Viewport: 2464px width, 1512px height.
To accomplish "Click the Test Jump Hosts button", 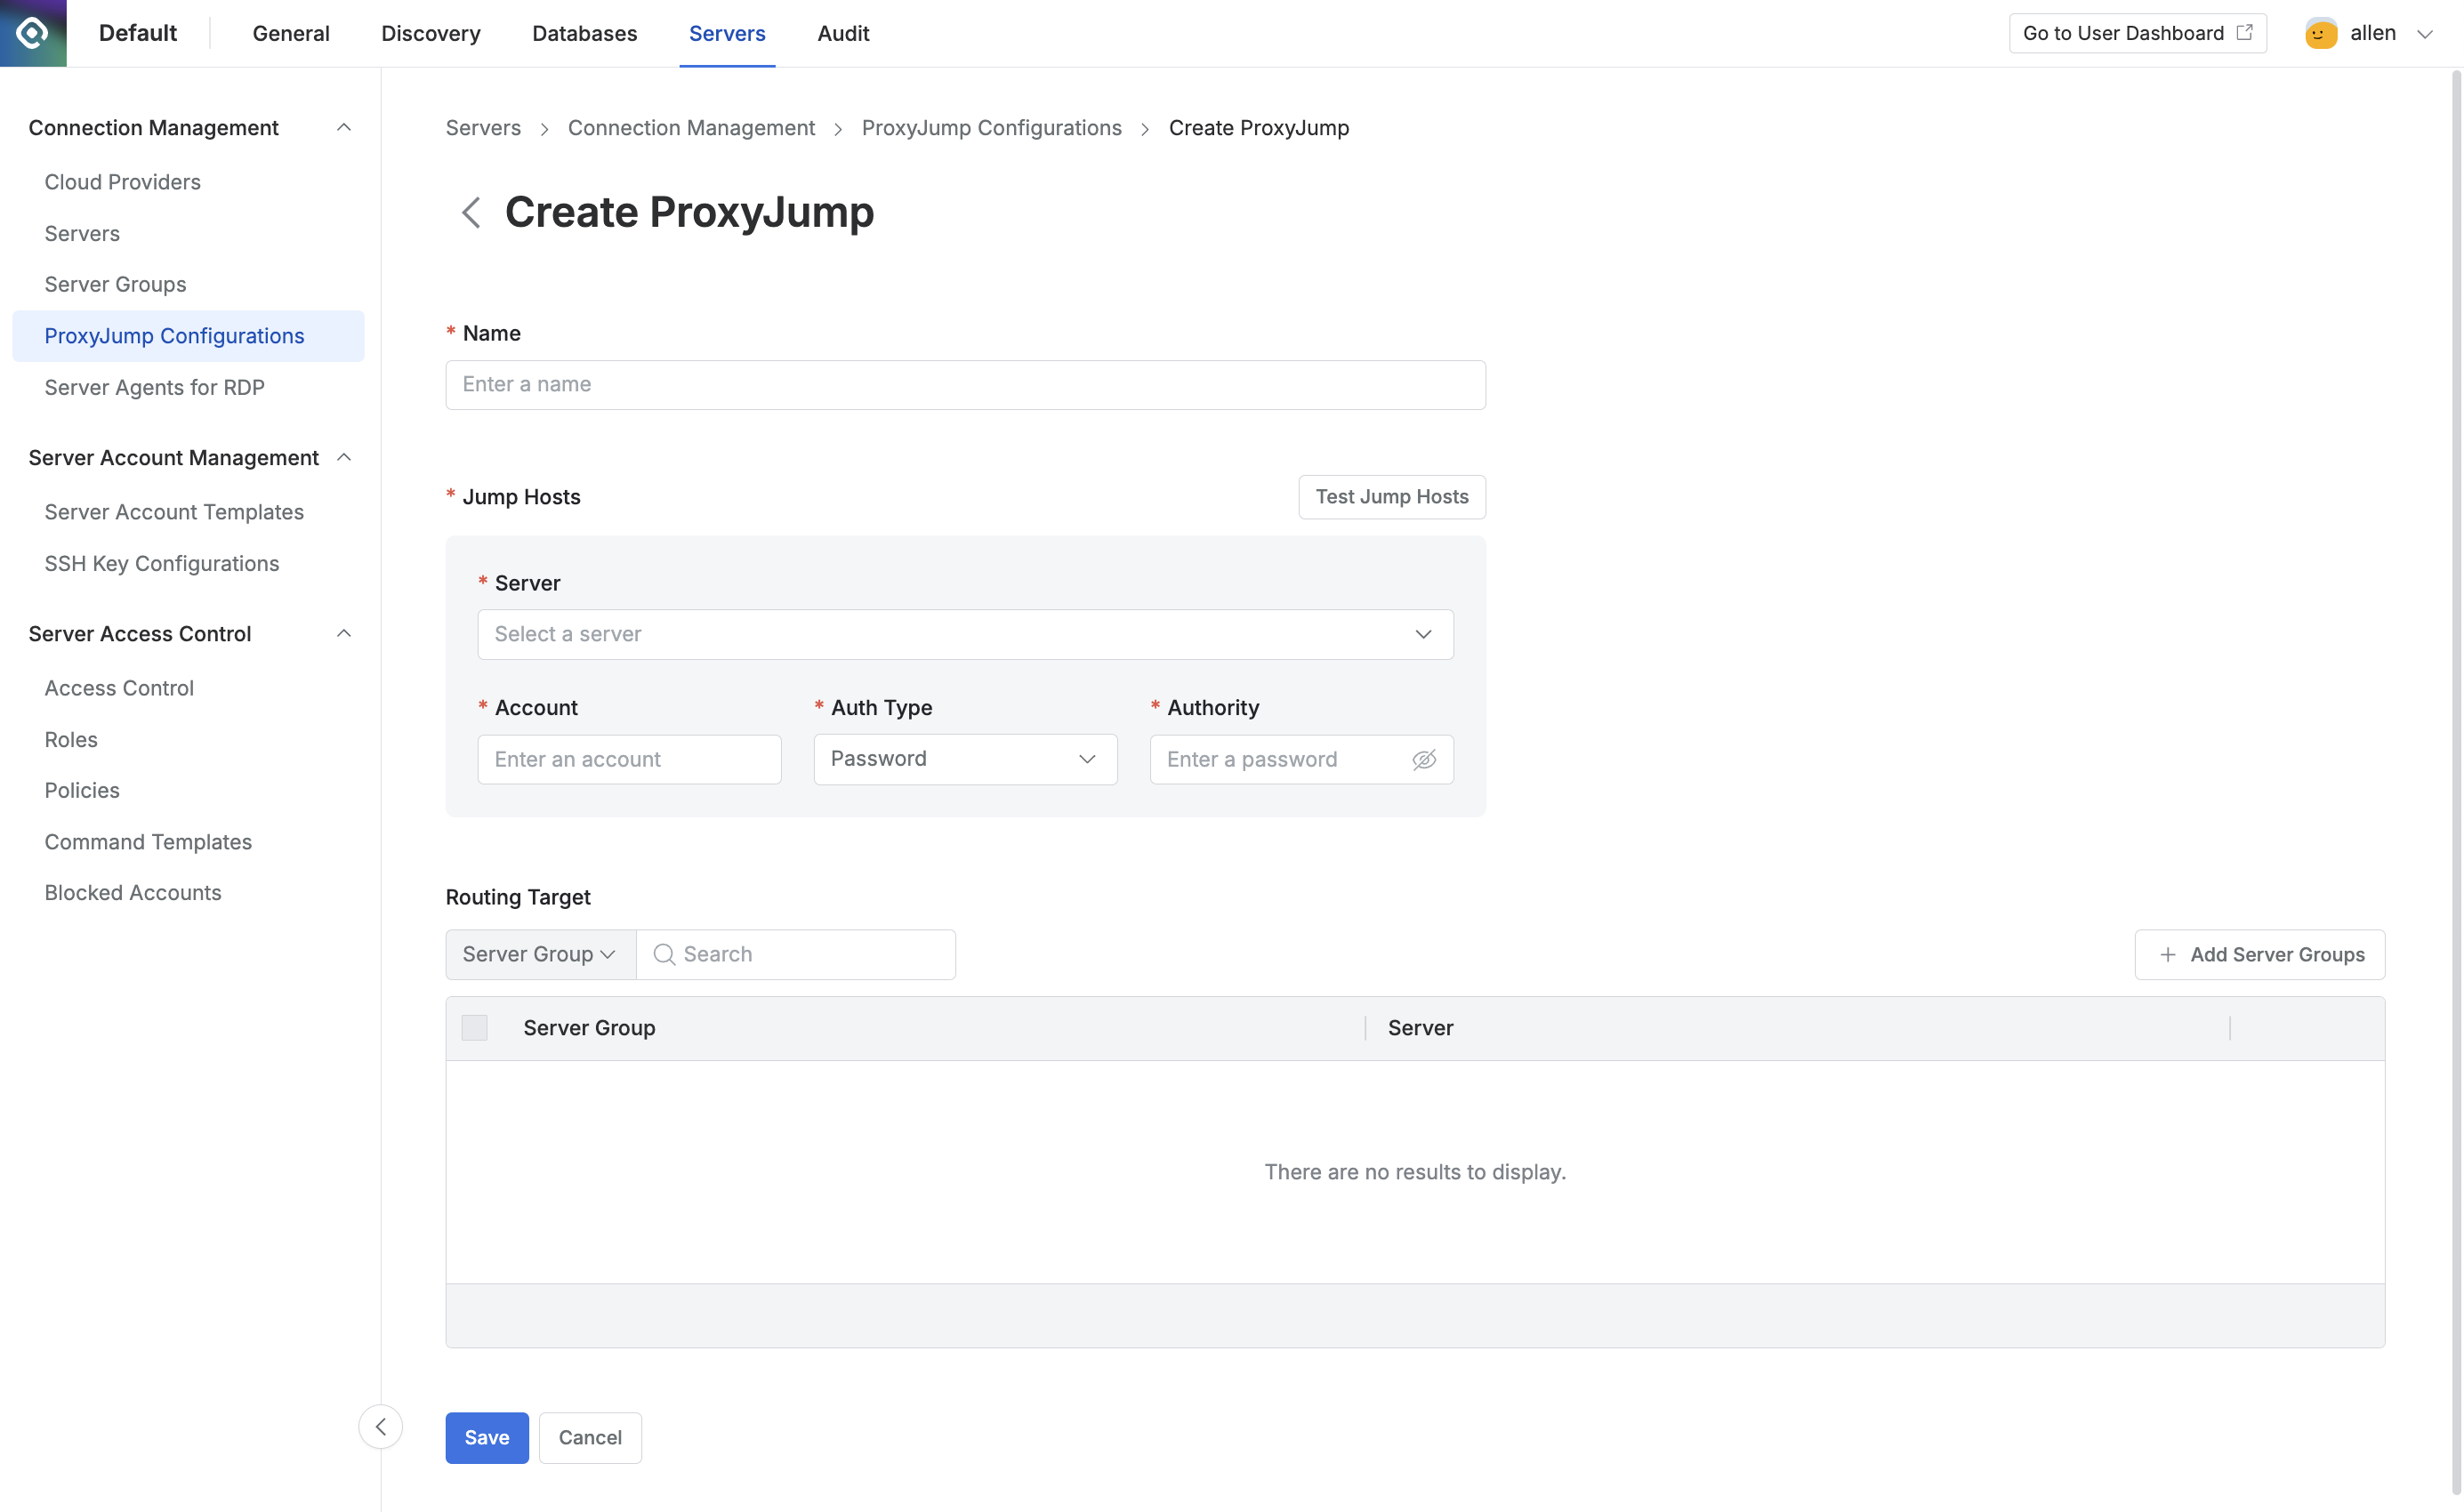I will [x=1391, y=496].
